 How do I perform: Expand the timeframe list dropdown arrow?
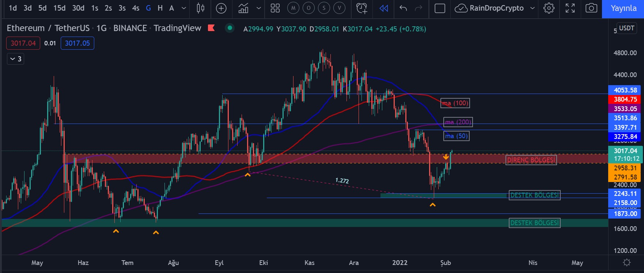[x=184, y=8]
